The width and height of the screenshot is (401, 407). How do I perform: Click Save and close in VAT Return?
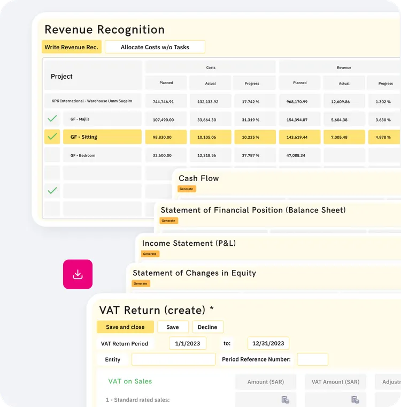pyautogui.click(x=125, y=327)
